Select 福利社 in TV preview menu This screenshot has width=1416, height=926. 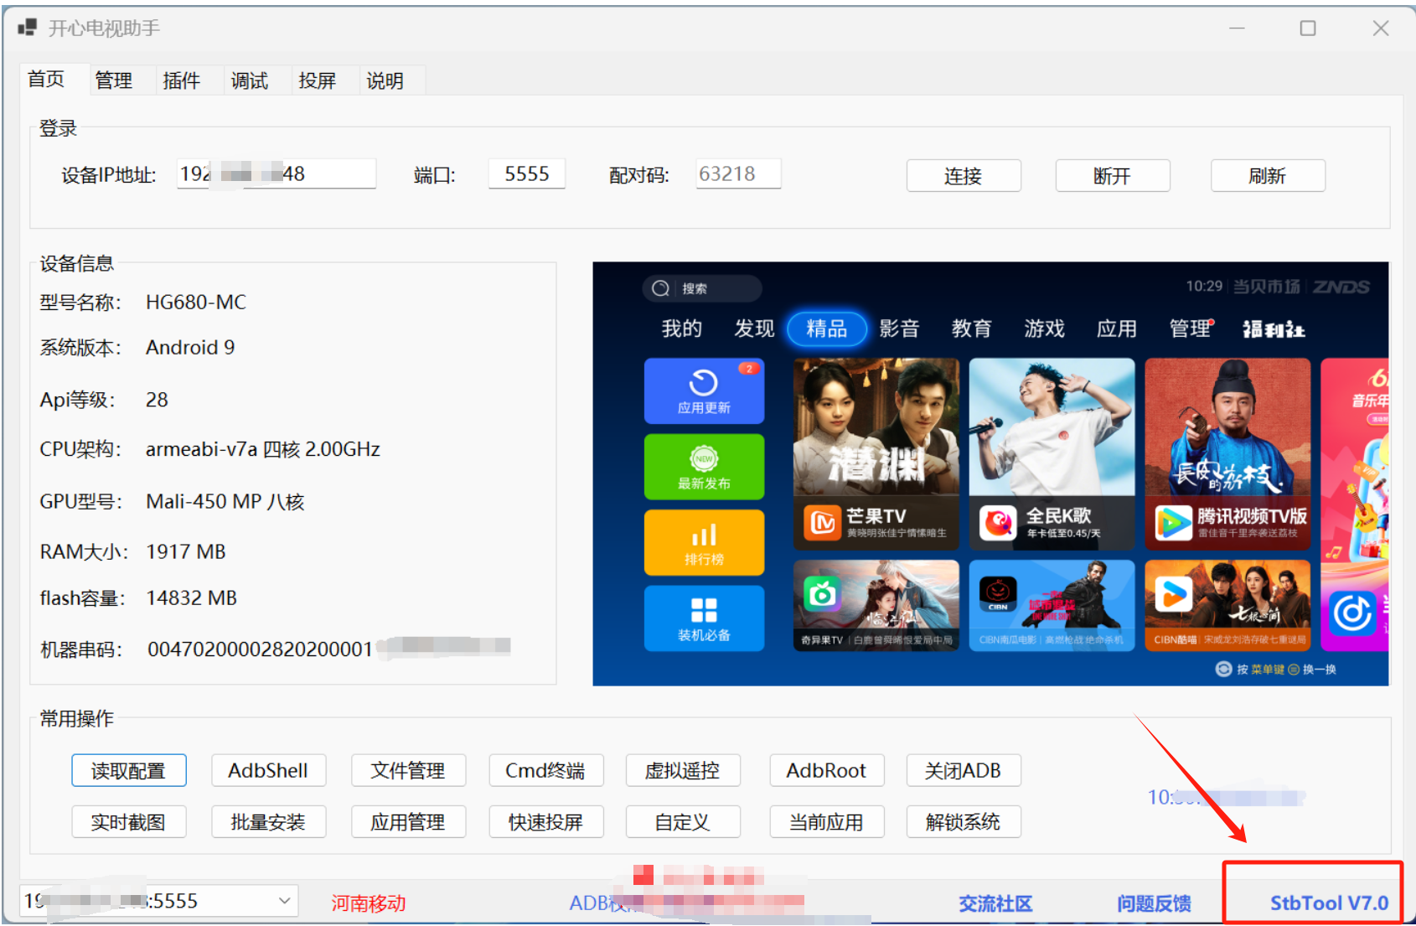tap(1274, 329)
